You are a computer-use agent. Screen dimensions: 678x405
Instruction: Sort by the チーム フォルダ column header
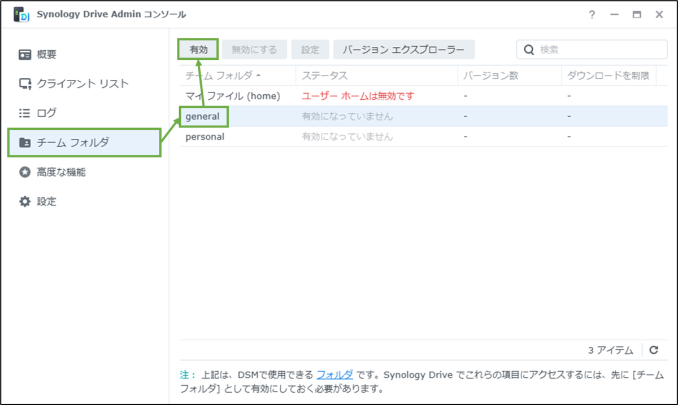[238, 76]
